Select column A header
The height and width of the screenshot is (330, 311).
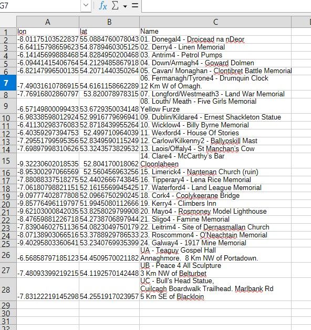48,22
